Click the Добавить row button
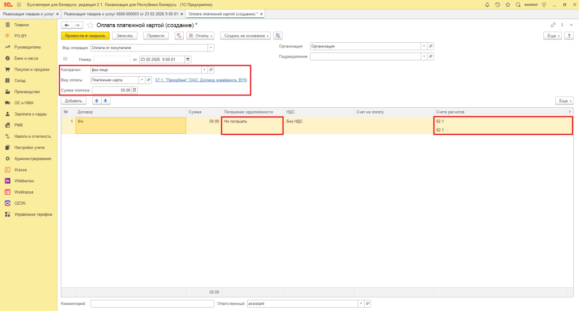Screen dimensions: 579x311 point(73,100)
